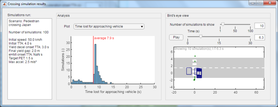Image resolution: width=278 pixels, height=107 pixels.
Task: Click the topmost green pedestrian dot
Action: click(x=195, y=56)
